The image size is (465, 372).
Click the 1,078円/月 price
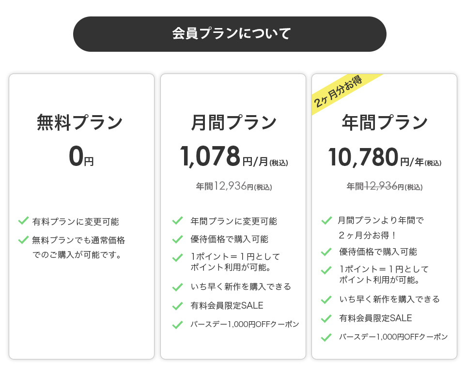(x=233, y=157)
